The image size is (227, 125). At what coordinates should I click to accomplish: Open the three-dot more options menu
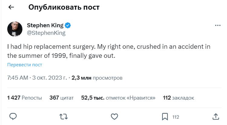tap(218, 25)
